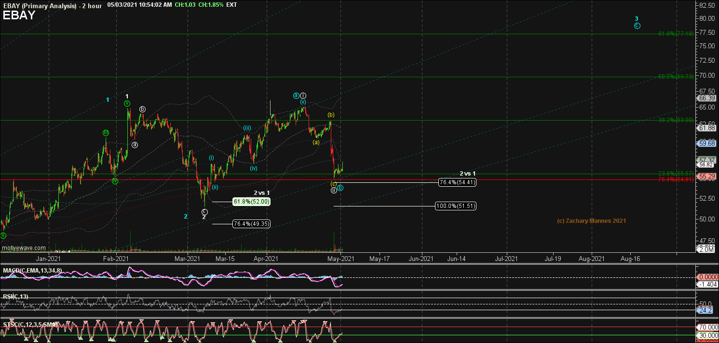Click the MACD 0.0000 value tag

706,277
